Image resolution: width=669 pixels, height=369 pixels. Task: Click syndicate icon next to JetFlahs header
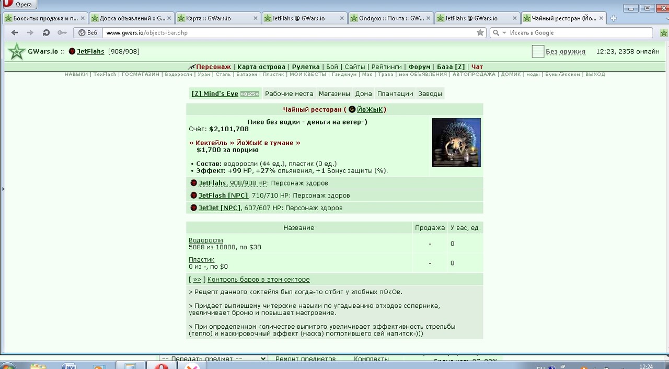click(x=72, y=52)
